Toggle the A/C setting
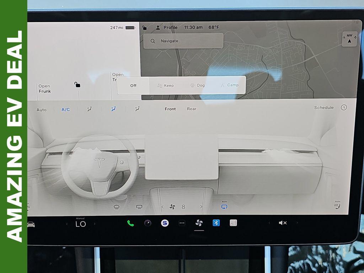 pos(66,109)
